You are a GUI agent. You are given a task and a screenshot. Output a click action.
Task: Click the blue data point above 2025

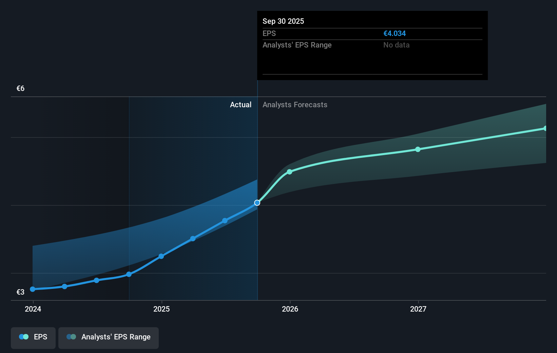click(x=161, y=256)
